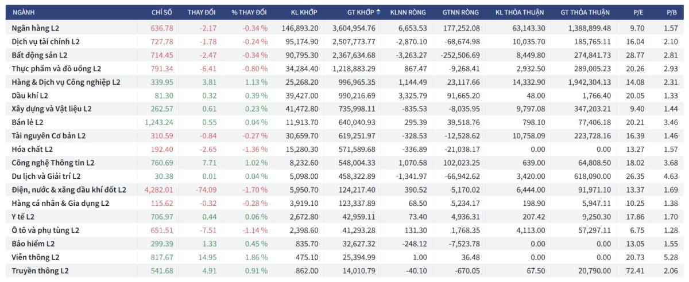Click KL KHỚP column header
Image resolution: width=689 pixels, height=282 pixels.
tap(303, 12)
